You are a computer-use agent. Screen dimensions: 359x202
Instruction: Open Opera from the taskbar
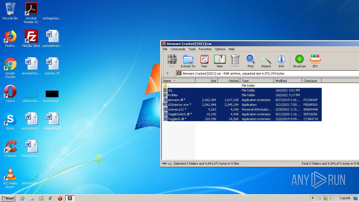60,198
